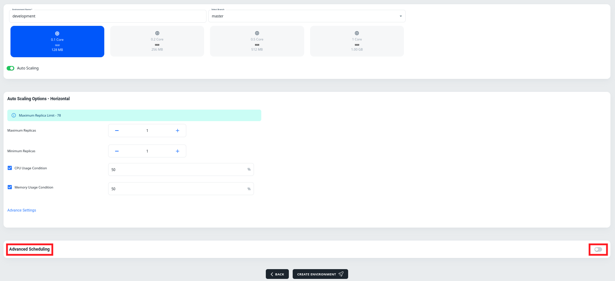
Task: Uncheck the CPU Usage Condition checkbox
Action: click(10, 168)
